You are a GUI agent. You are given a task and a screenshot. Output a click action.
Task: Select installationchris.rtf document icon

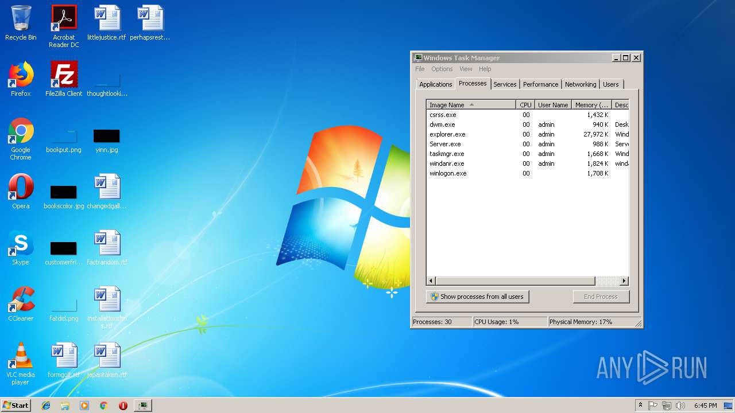(107, 307)
